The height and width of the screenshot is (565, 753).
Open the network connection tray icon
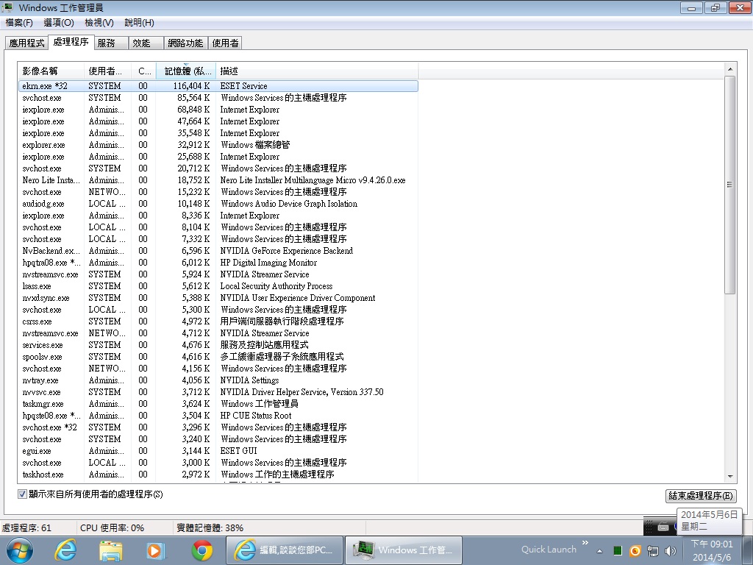point(653,550)
